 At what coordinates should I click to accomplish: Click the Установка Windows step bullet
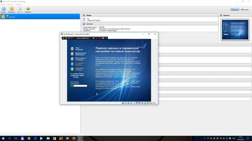72,64
